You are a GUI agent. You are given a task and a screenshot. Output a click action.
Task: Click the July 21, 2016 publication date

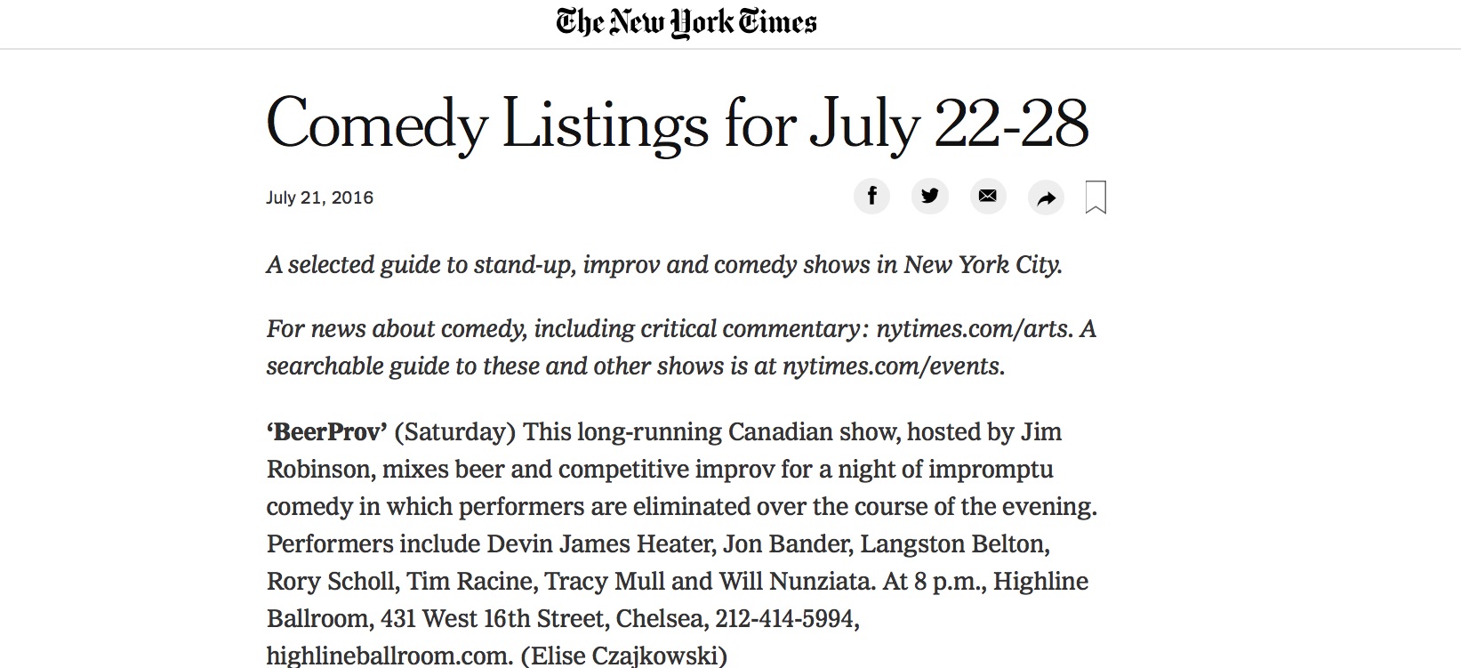pos(319,197)
